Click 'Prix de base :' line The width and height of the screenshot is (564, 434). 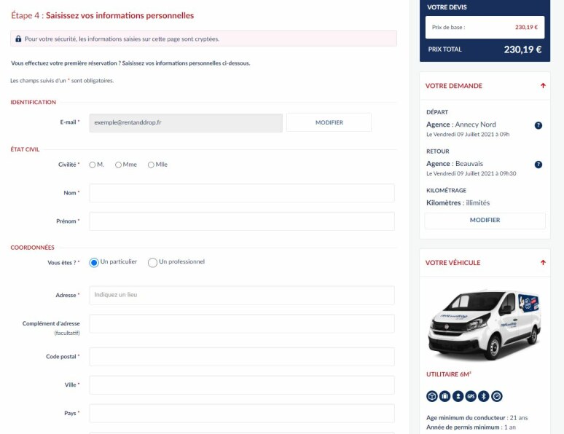485,28
